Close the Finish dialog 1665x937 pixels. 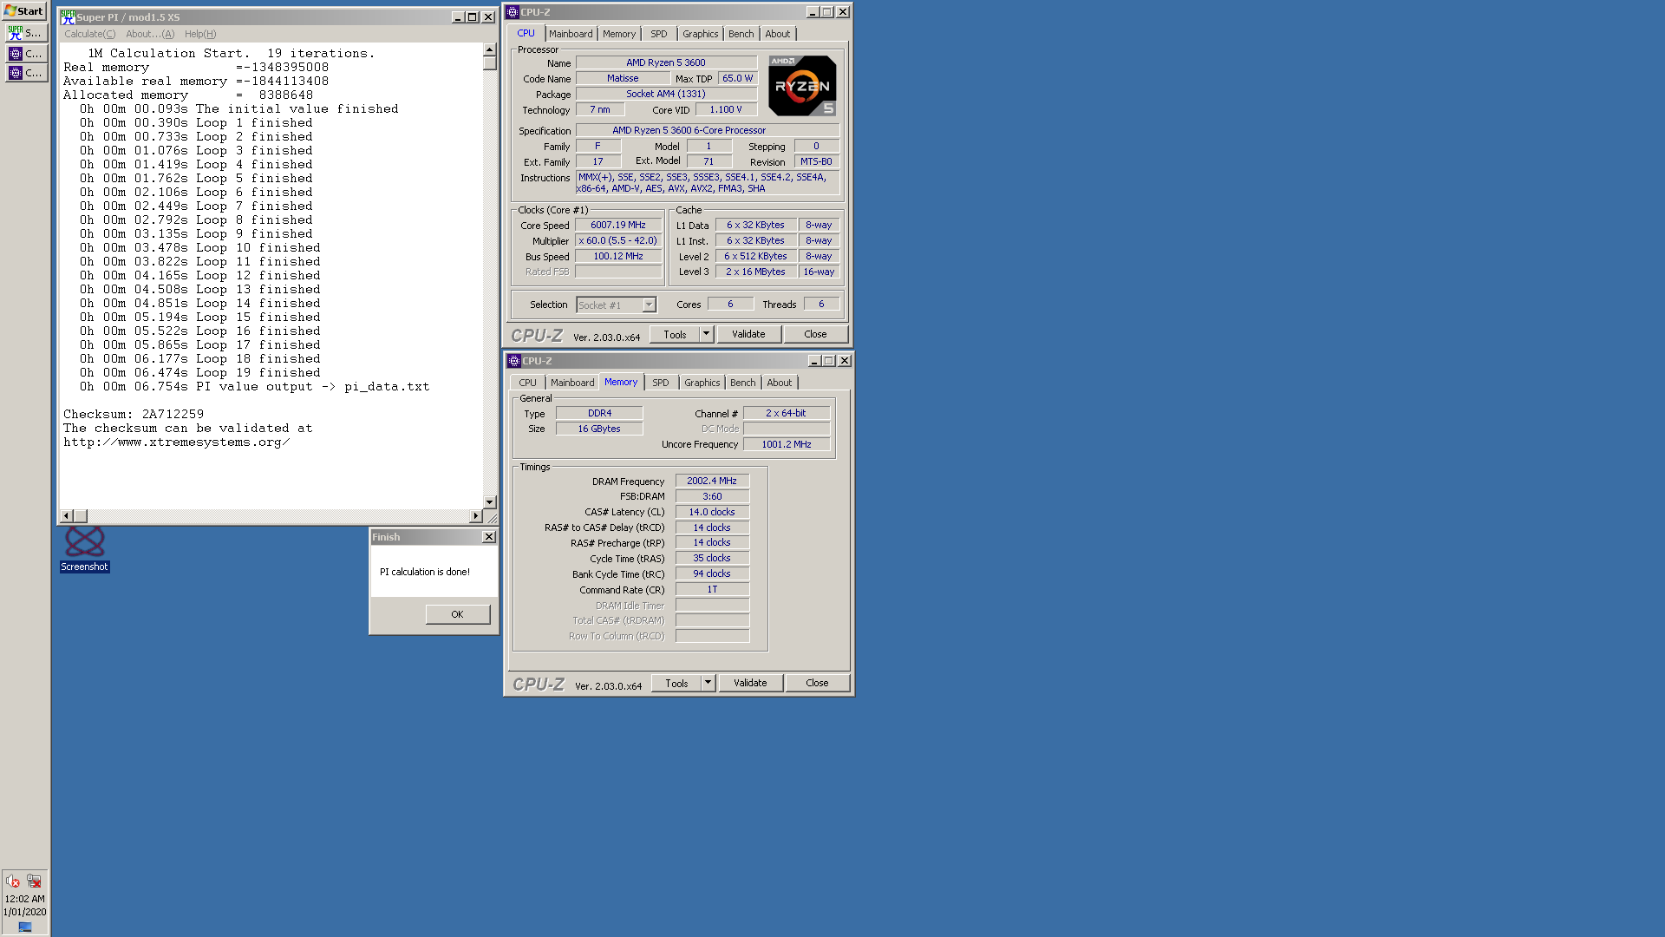click(489, 537)
